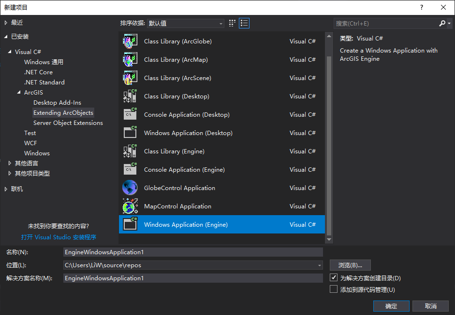Viewport: 455px width, 315px height.
Task: Collapse the 已安装 tree node
Action: 6,37
